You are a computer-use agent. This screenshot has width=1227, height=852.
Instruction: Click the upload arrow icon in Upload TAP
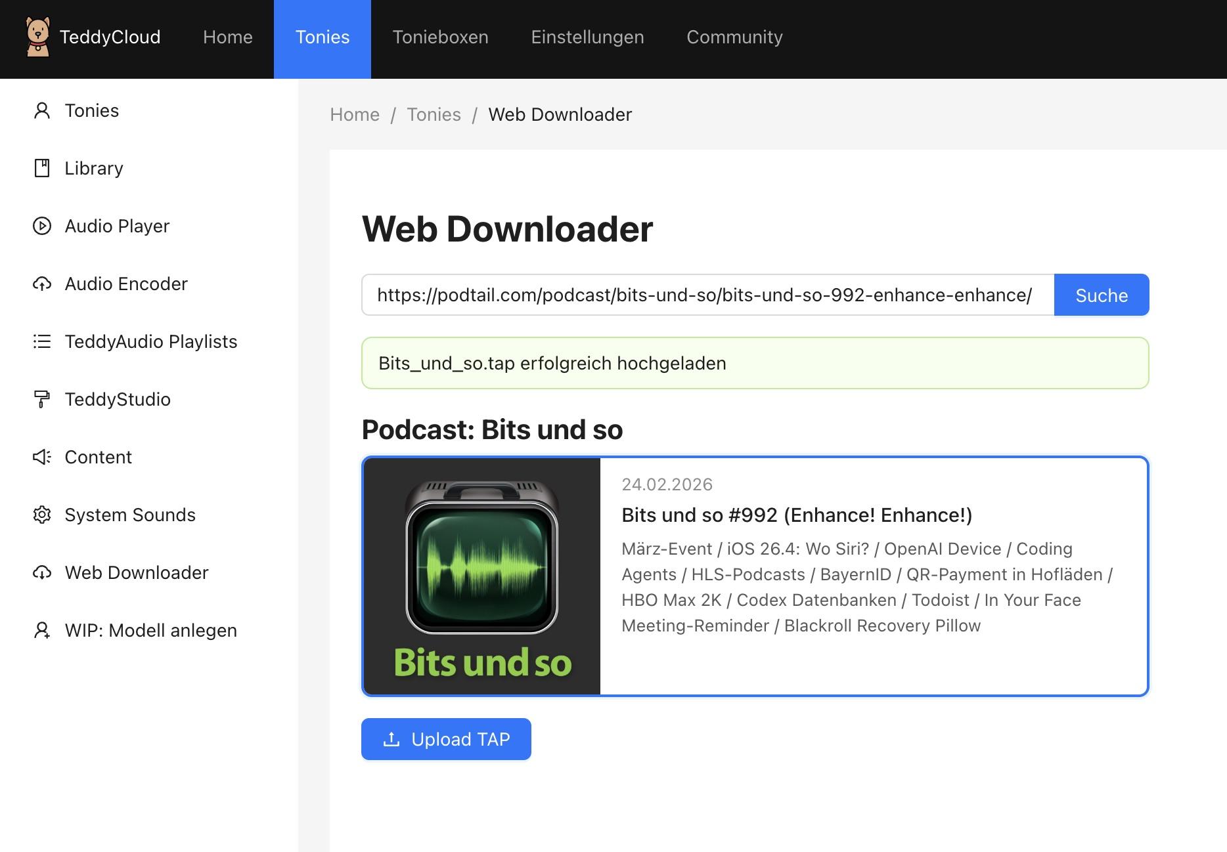tap(391, 739)
